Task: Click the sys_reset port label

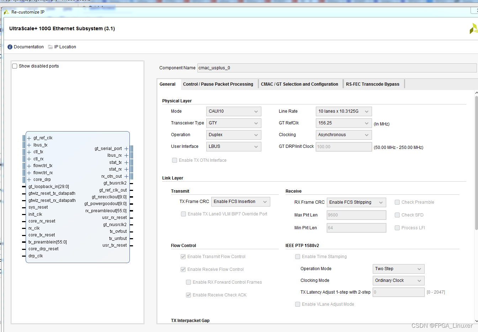Action: (38, 207)
